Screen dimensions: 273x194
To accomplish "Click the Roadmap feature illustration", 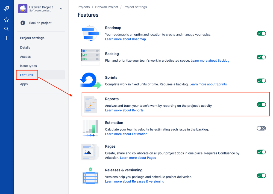I will [90, 33].
